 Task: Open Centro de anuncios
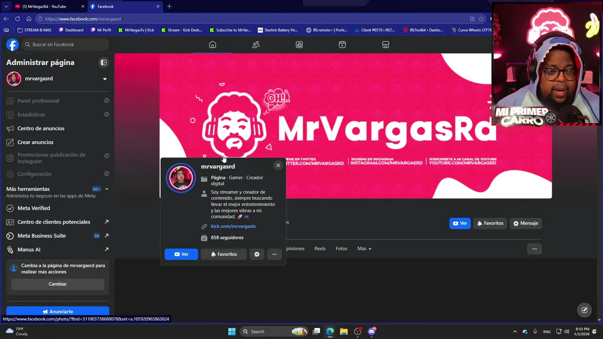tap(57, 128)
